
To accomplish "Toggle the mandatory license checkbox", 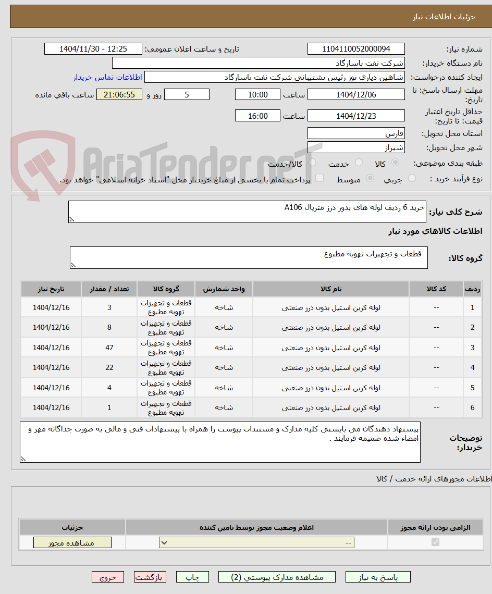I will (x=435, y=542).
